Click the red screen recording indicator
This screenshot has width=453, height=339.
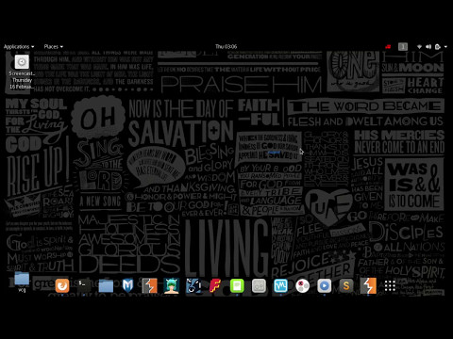pyautogui.click(x=388, y=47)
